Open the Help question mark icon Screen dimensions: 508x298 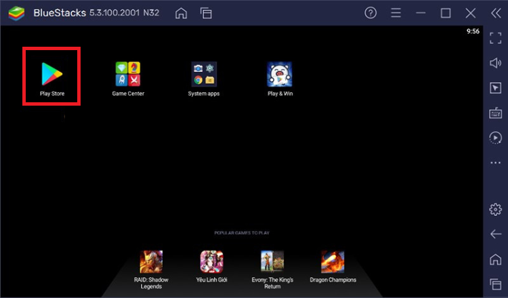tap(371, 13)
